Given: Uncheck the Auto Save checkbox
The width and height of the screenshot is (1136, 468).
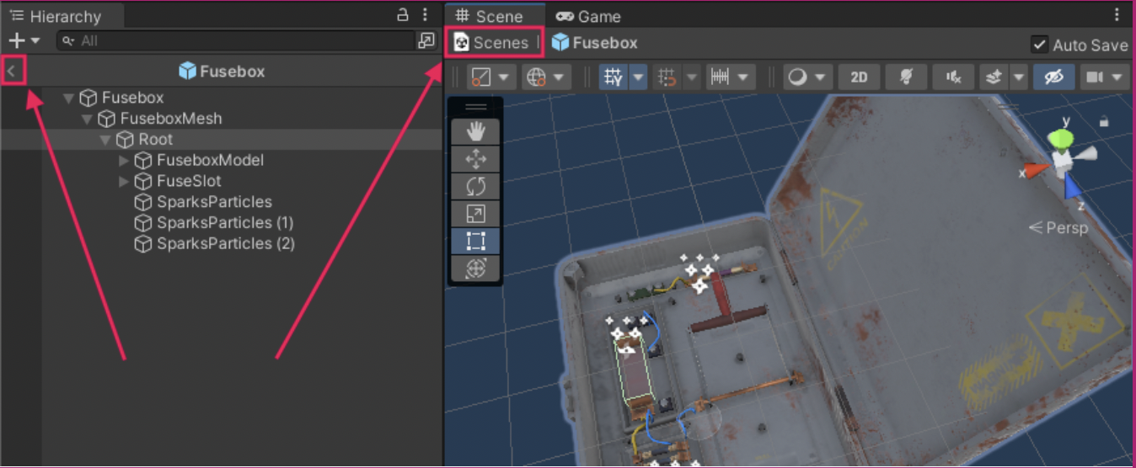Looking at the screenshot, I should point(1039,45).
